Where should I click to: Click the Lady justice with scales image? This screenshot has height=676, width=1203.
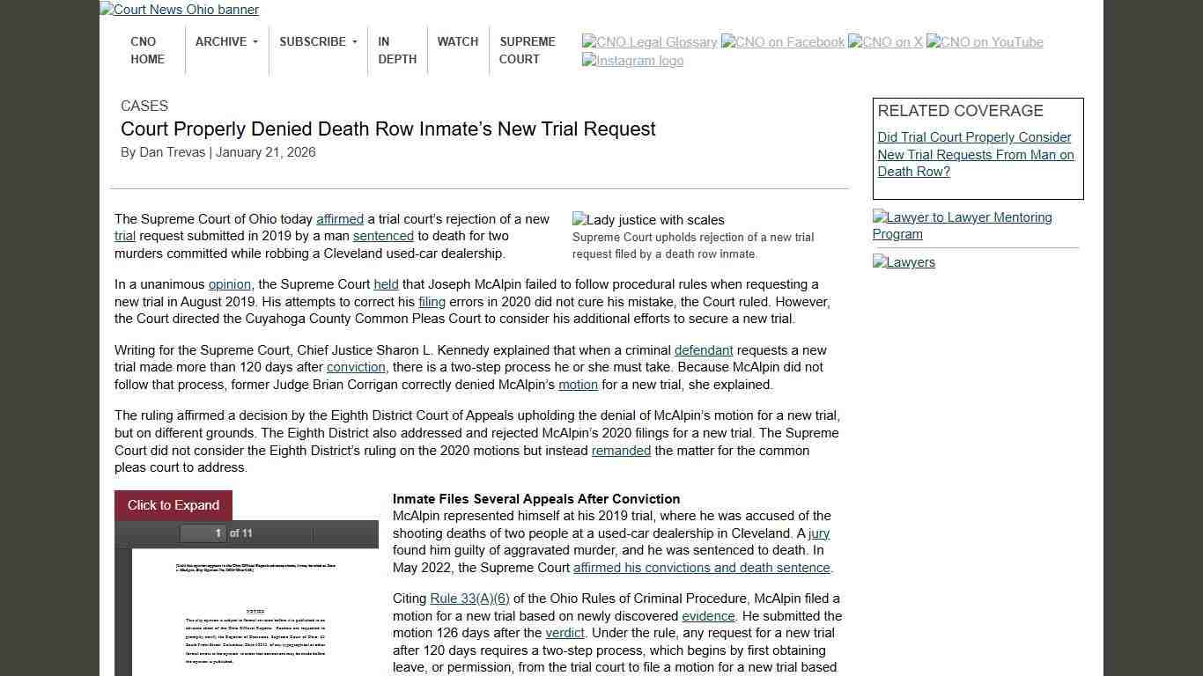point(648,220)
